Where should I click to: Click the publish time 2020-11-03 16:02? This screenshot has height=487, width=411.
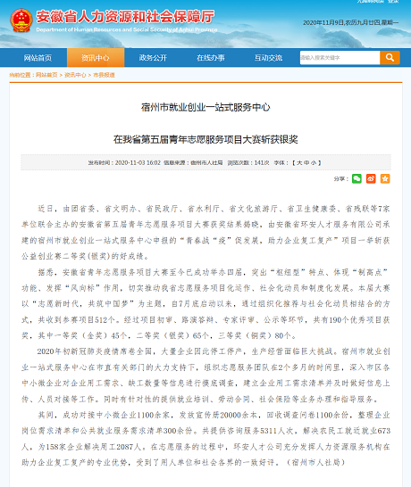point(138,162)
